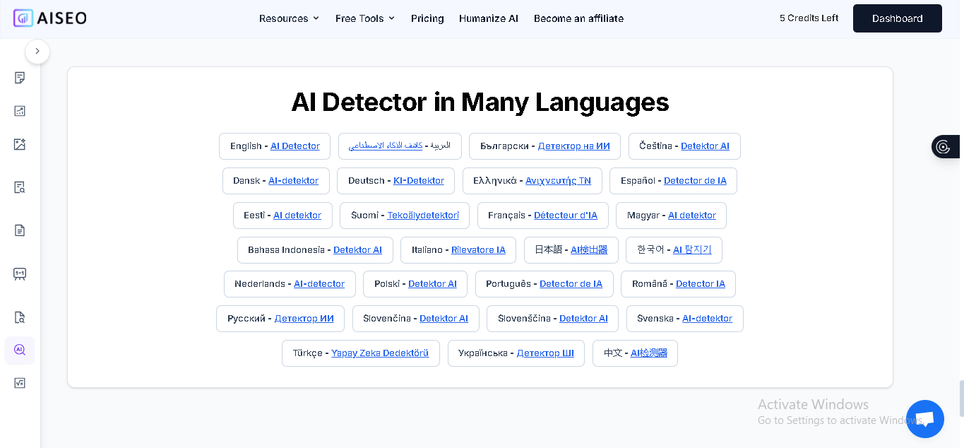The height and width of the screenshot is (448, 964).
Task: Expand the collapsed sidebar with the chevron
Action: [x=37, y=52]
